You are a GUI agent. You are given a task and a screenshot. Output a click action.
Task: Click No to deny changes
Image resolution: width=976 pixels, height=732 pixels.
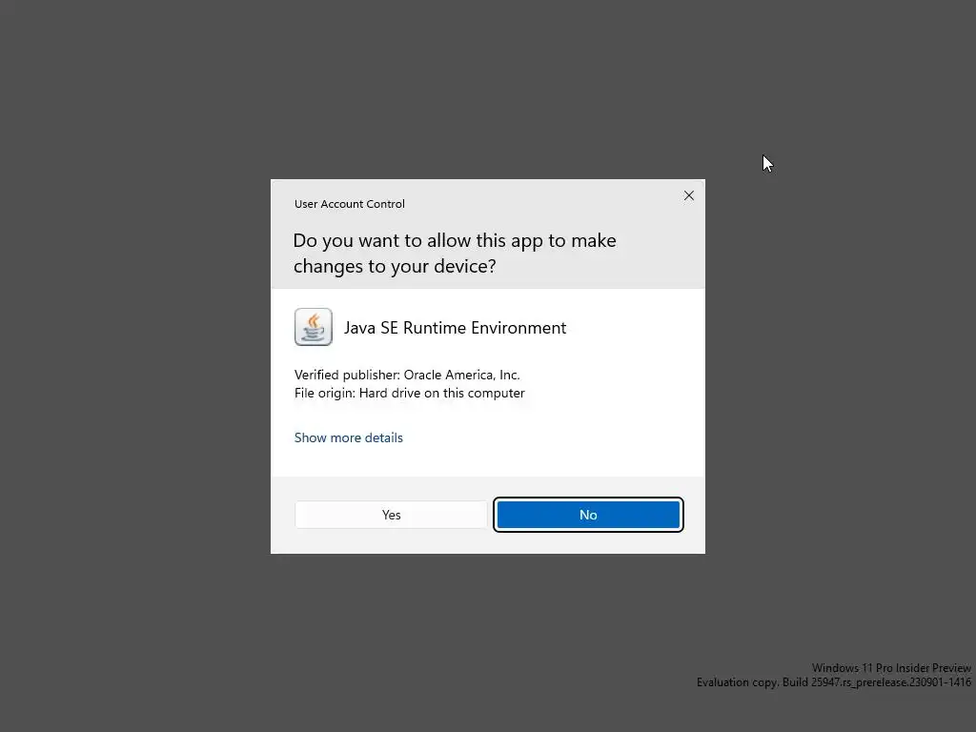(x=588, y=515)
